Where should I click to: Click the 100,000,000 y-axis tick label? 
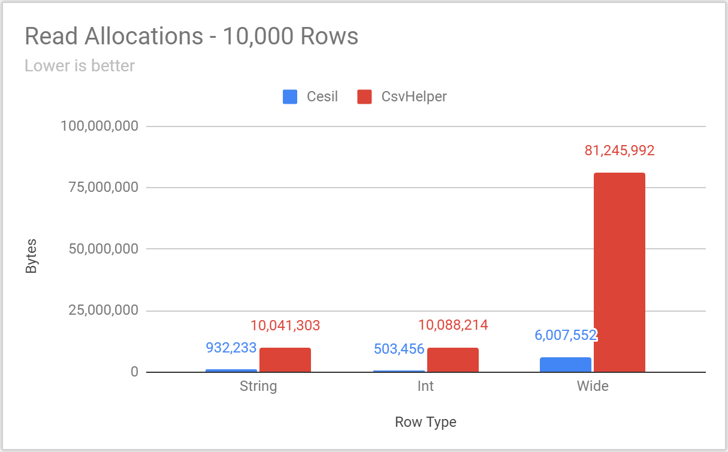point(99,126)
